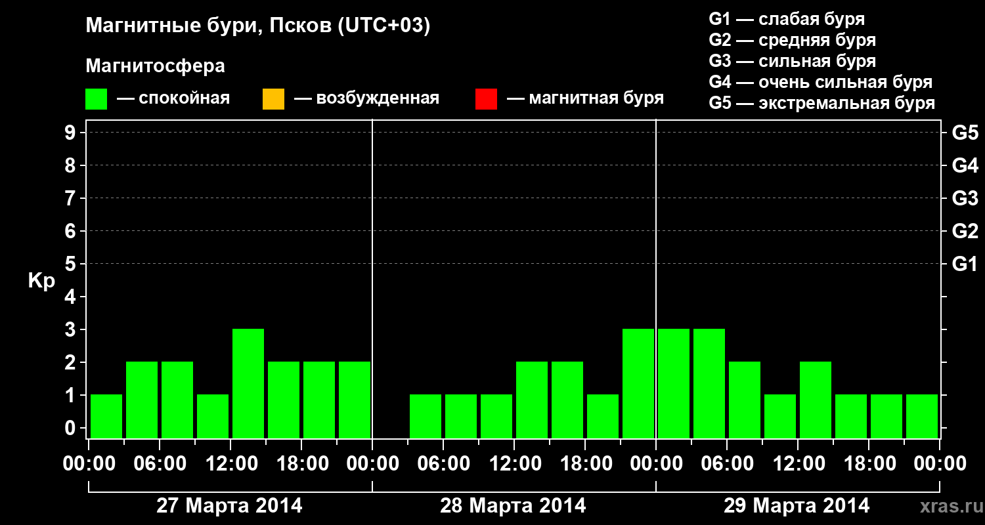This screenshot has width=985, height=525.
Task: Click the 'Магнитосфера' heading
Action: 156,66
